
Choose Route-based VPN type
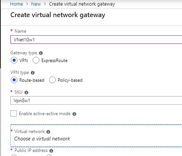(14, 80)
